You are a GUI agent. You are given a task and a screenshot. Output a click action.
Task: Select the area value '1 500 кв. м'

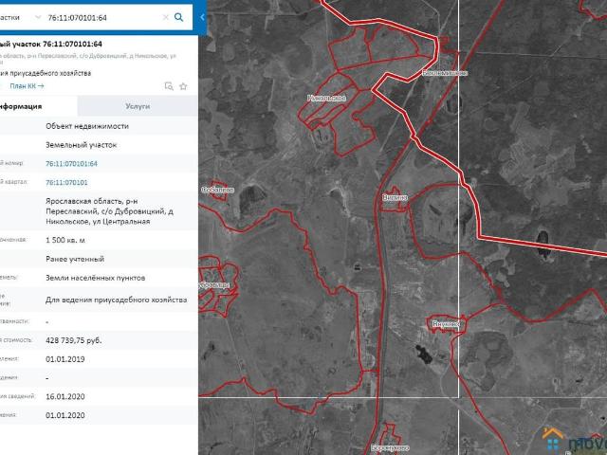pos(65,240)
